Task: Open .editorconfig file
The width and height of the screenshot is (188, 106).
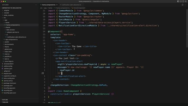Action: [x=8, y=66]
